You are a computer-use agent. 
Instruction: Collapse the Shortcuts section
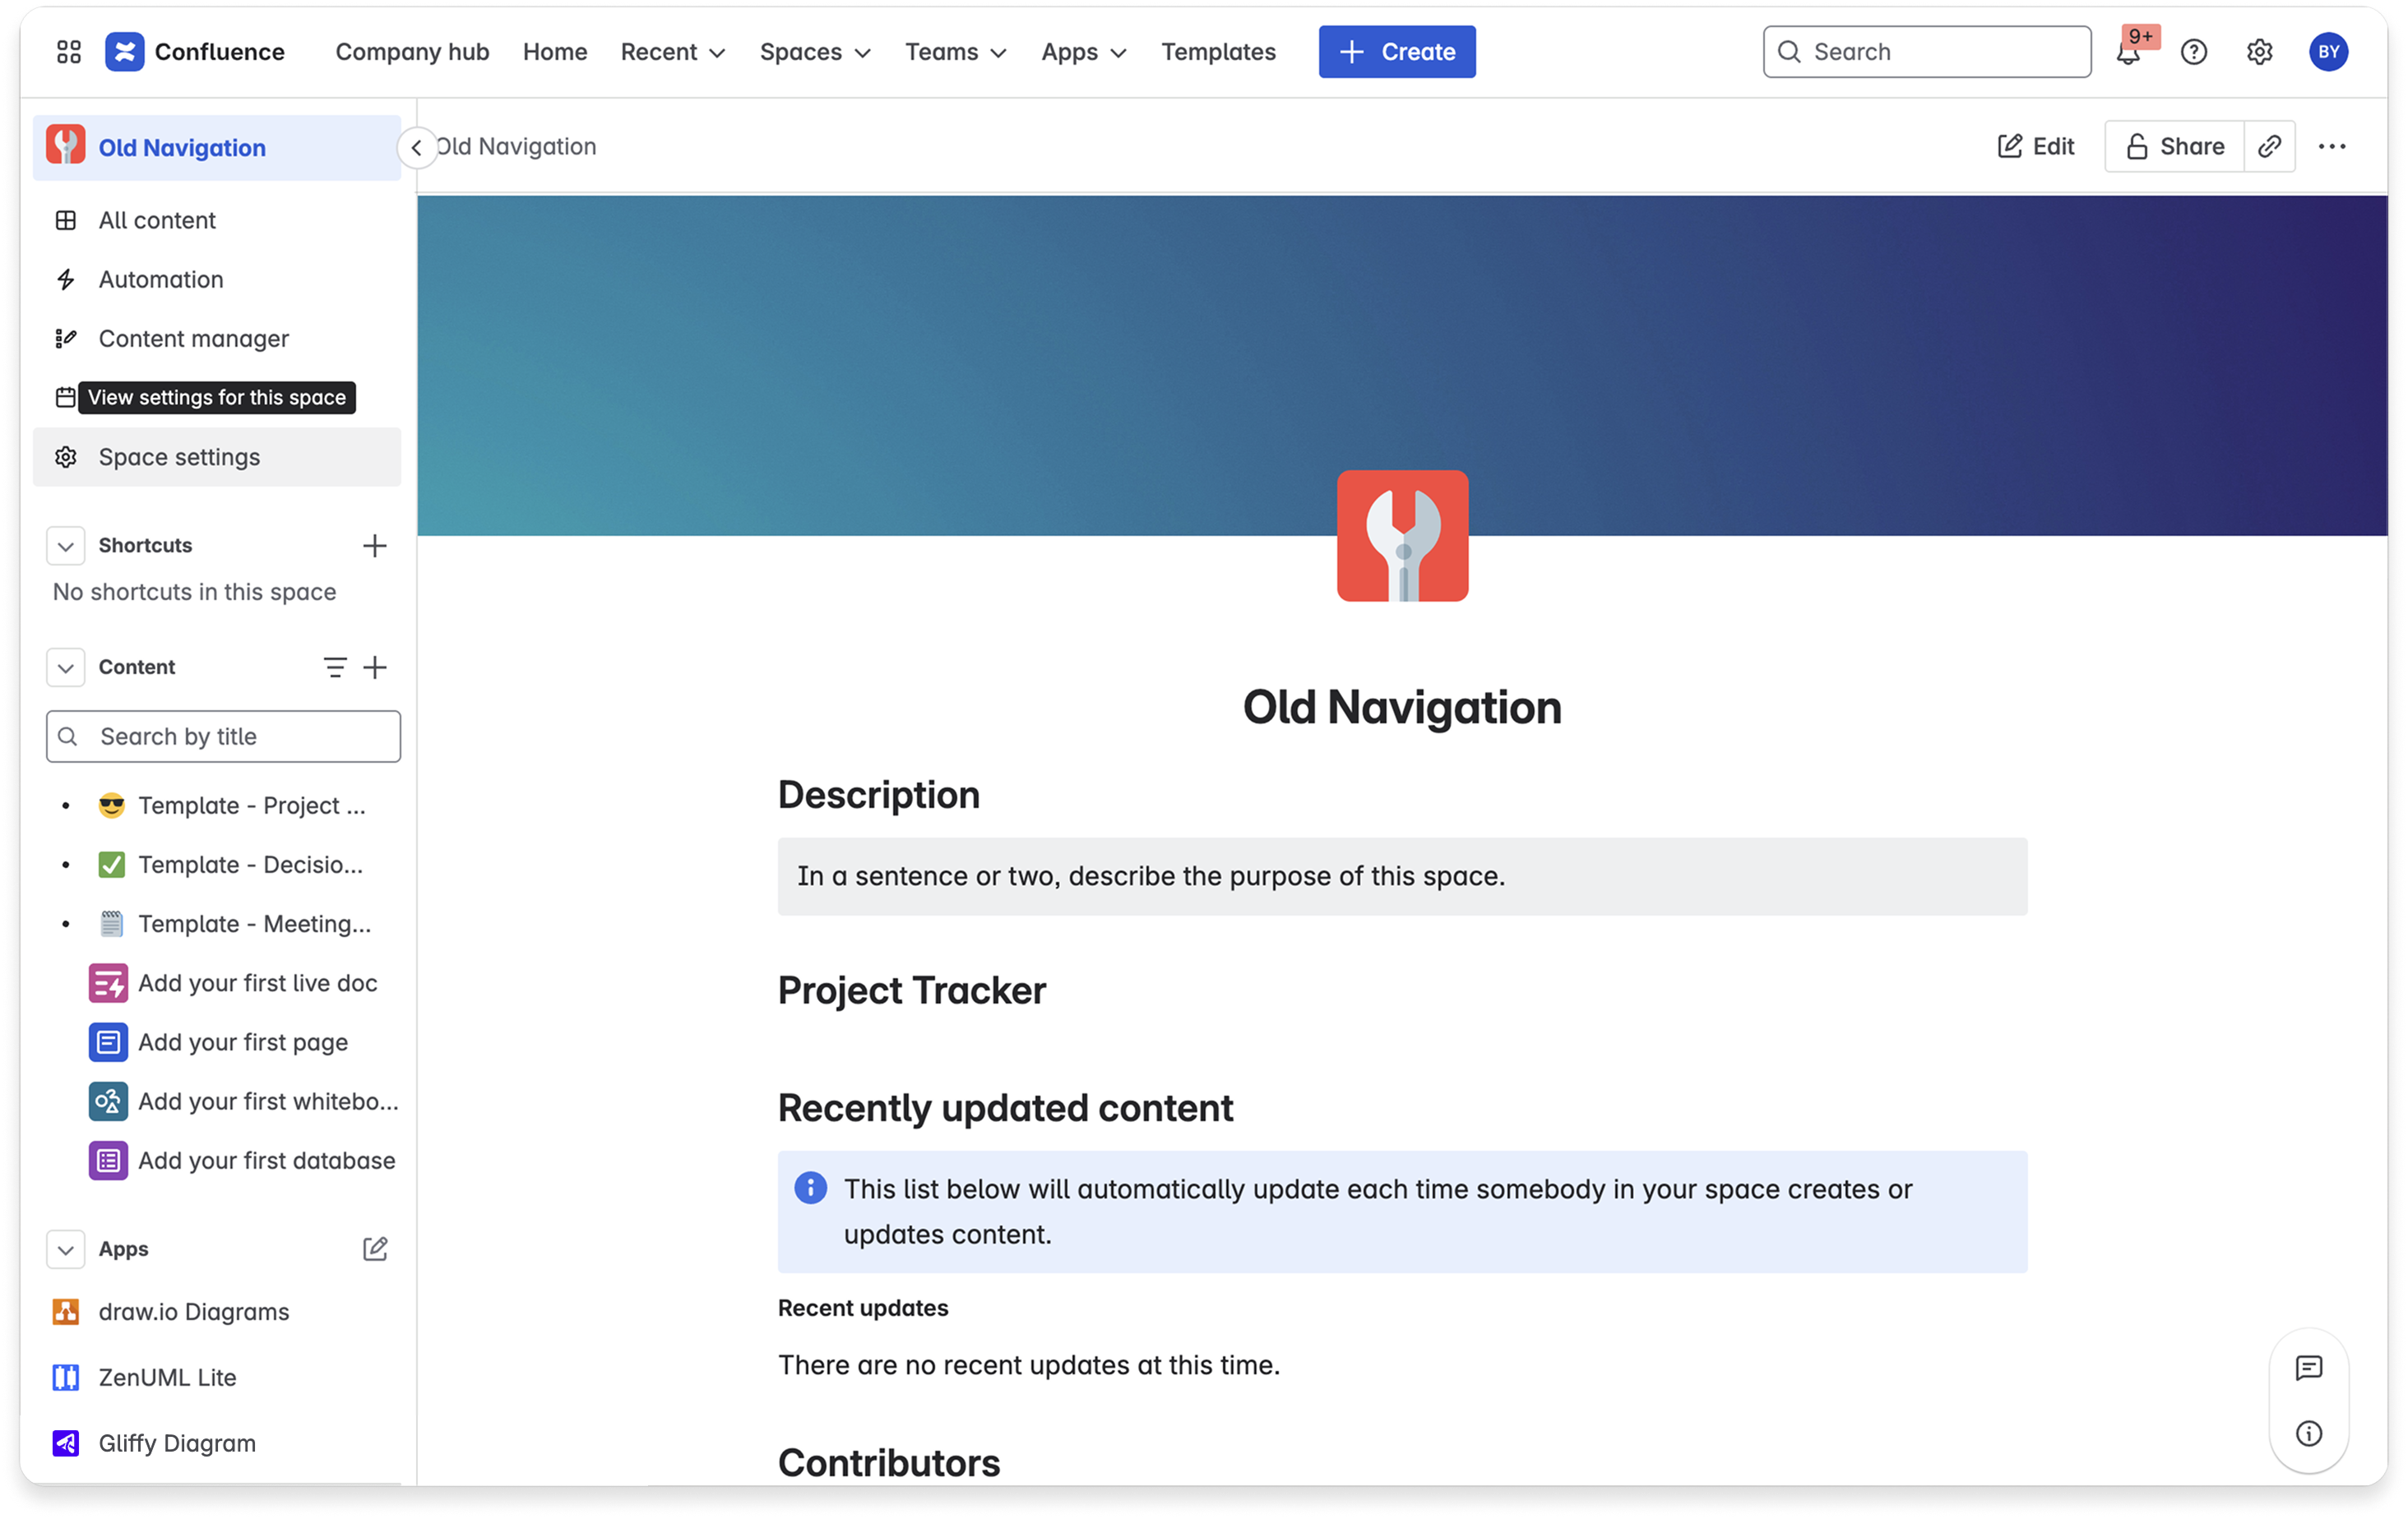[x=66, y=546]
